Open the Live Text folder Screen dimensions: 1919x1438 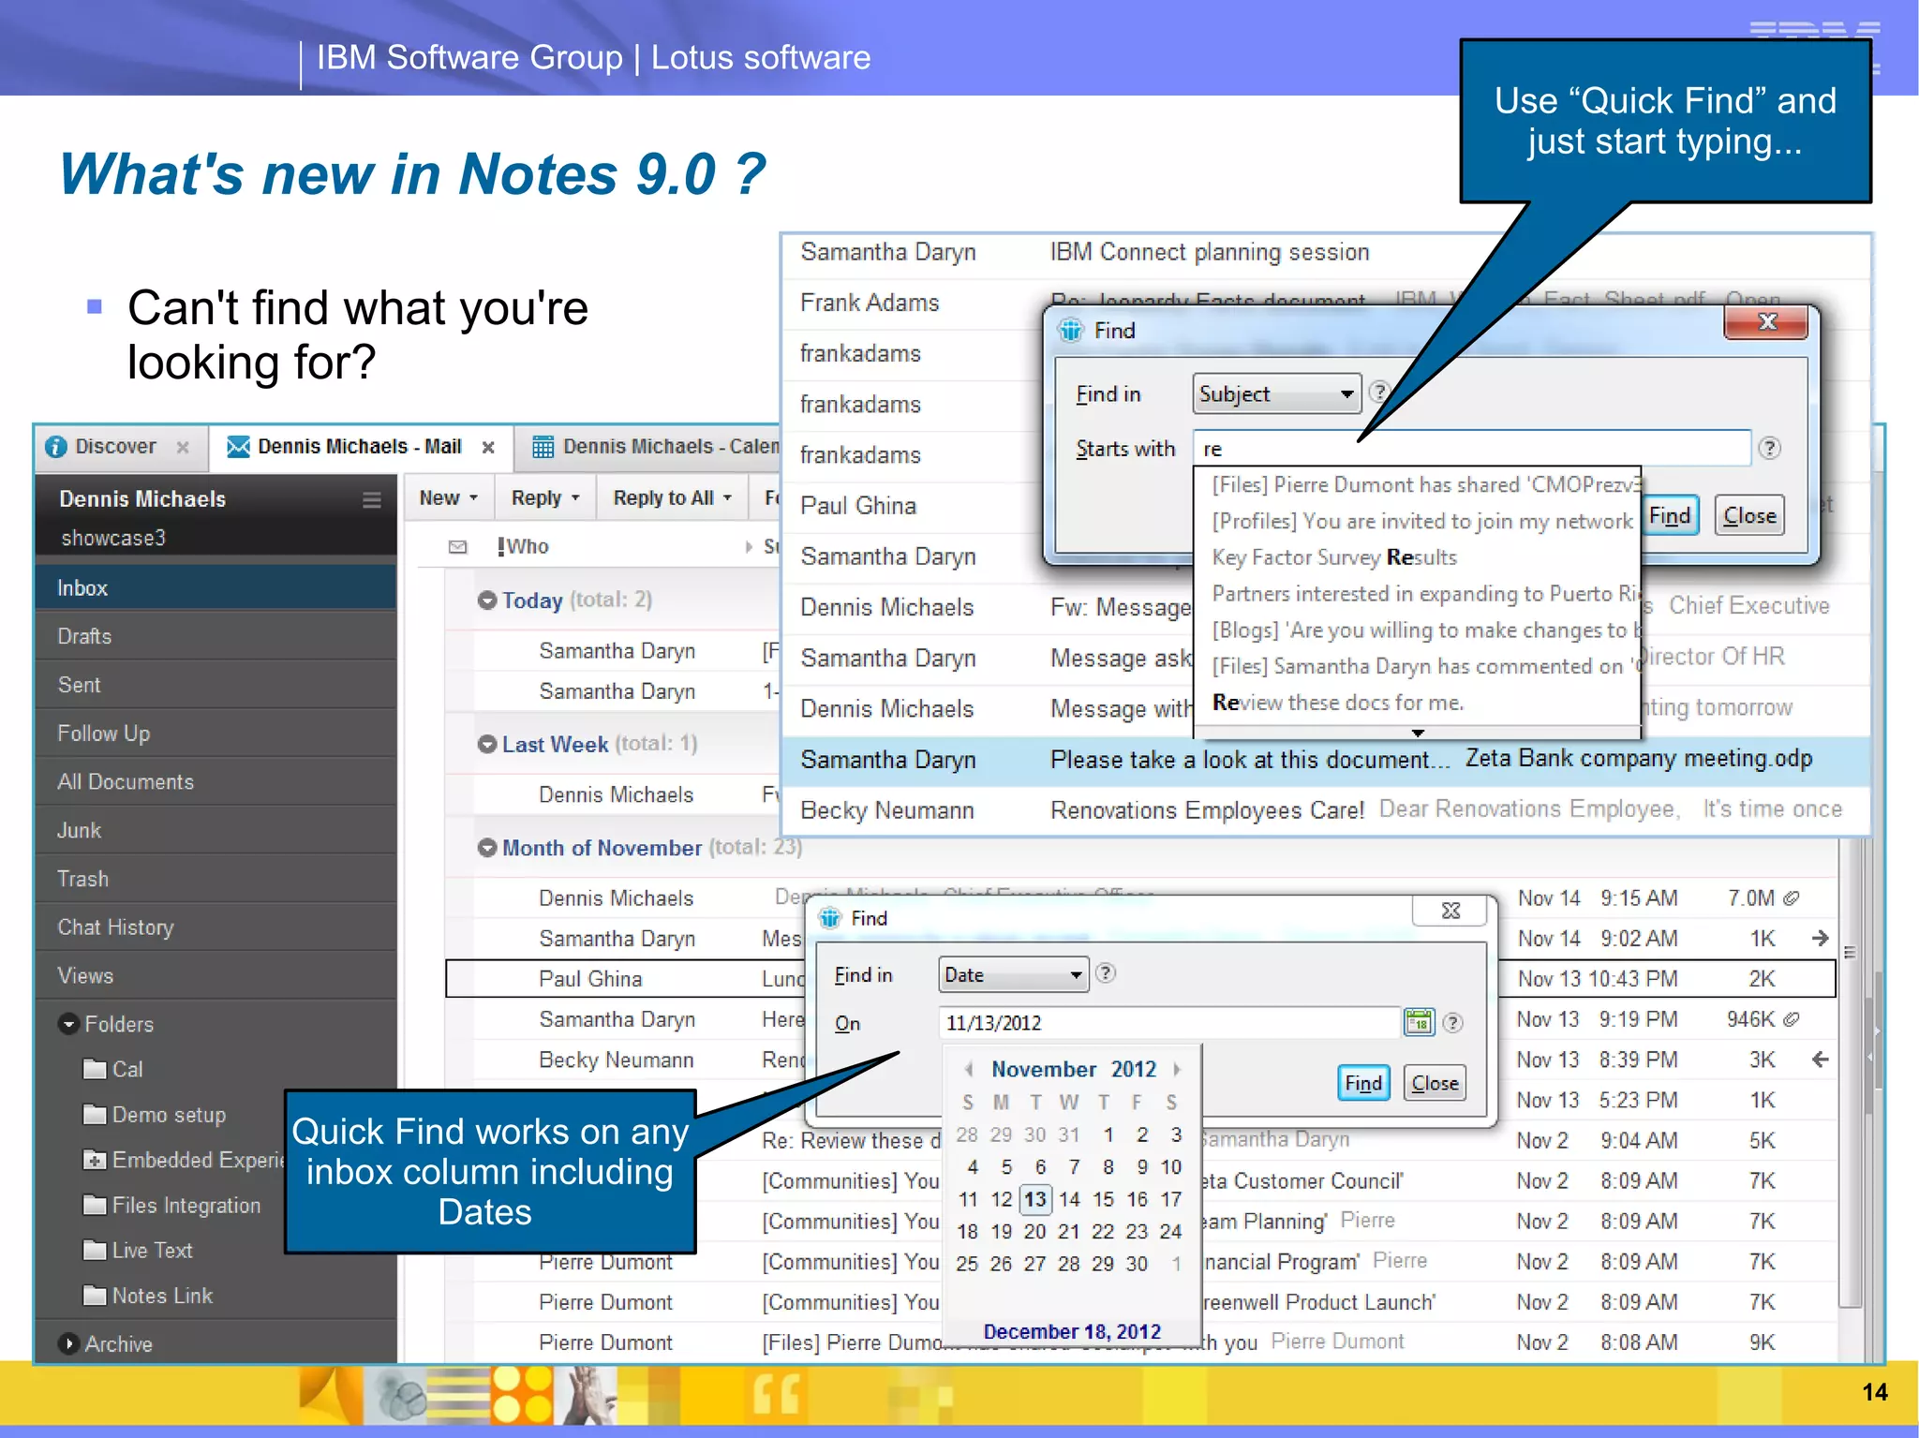pyautogui.click(x=138, y=1251)
